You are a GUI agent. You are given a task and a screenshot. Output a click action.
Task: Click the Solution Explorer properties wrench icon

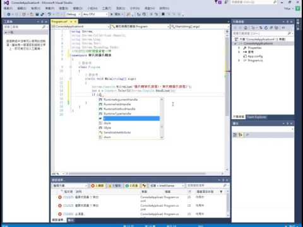click(271, 28)
